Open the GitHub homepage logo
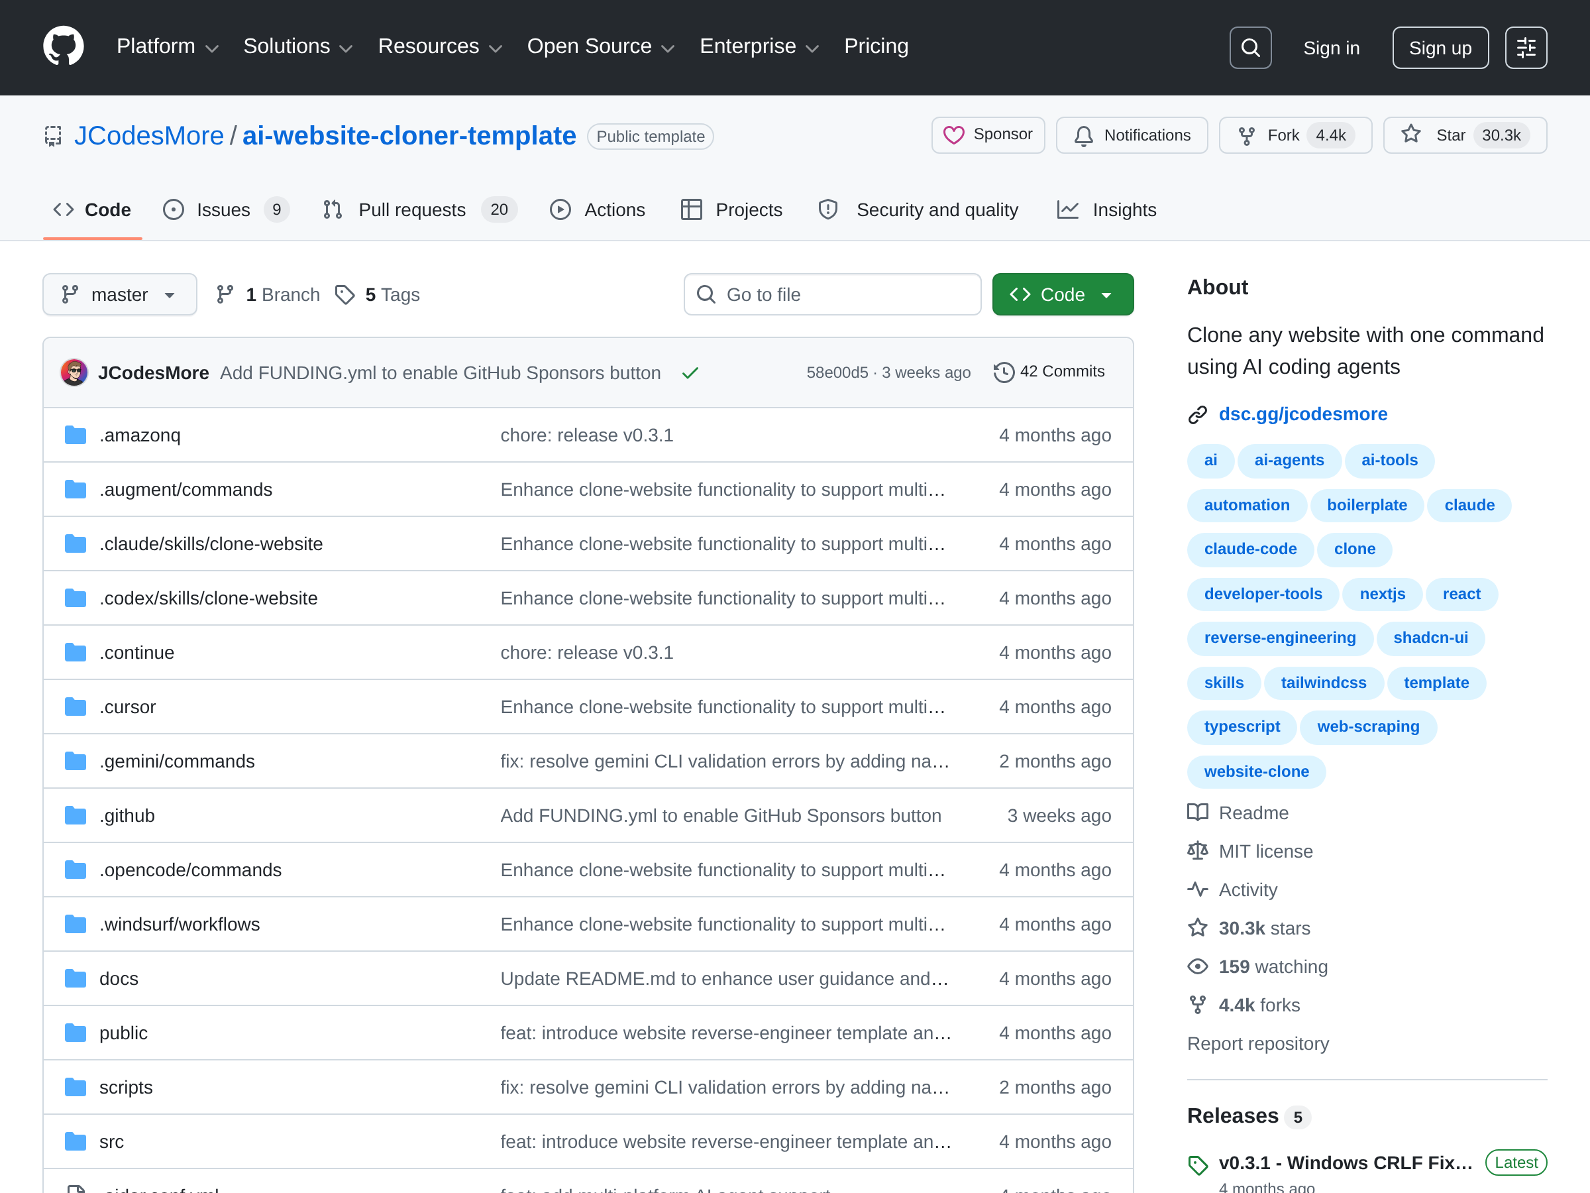The image size is (1590, 1193). pyautogui.click(x=63, y=47)
